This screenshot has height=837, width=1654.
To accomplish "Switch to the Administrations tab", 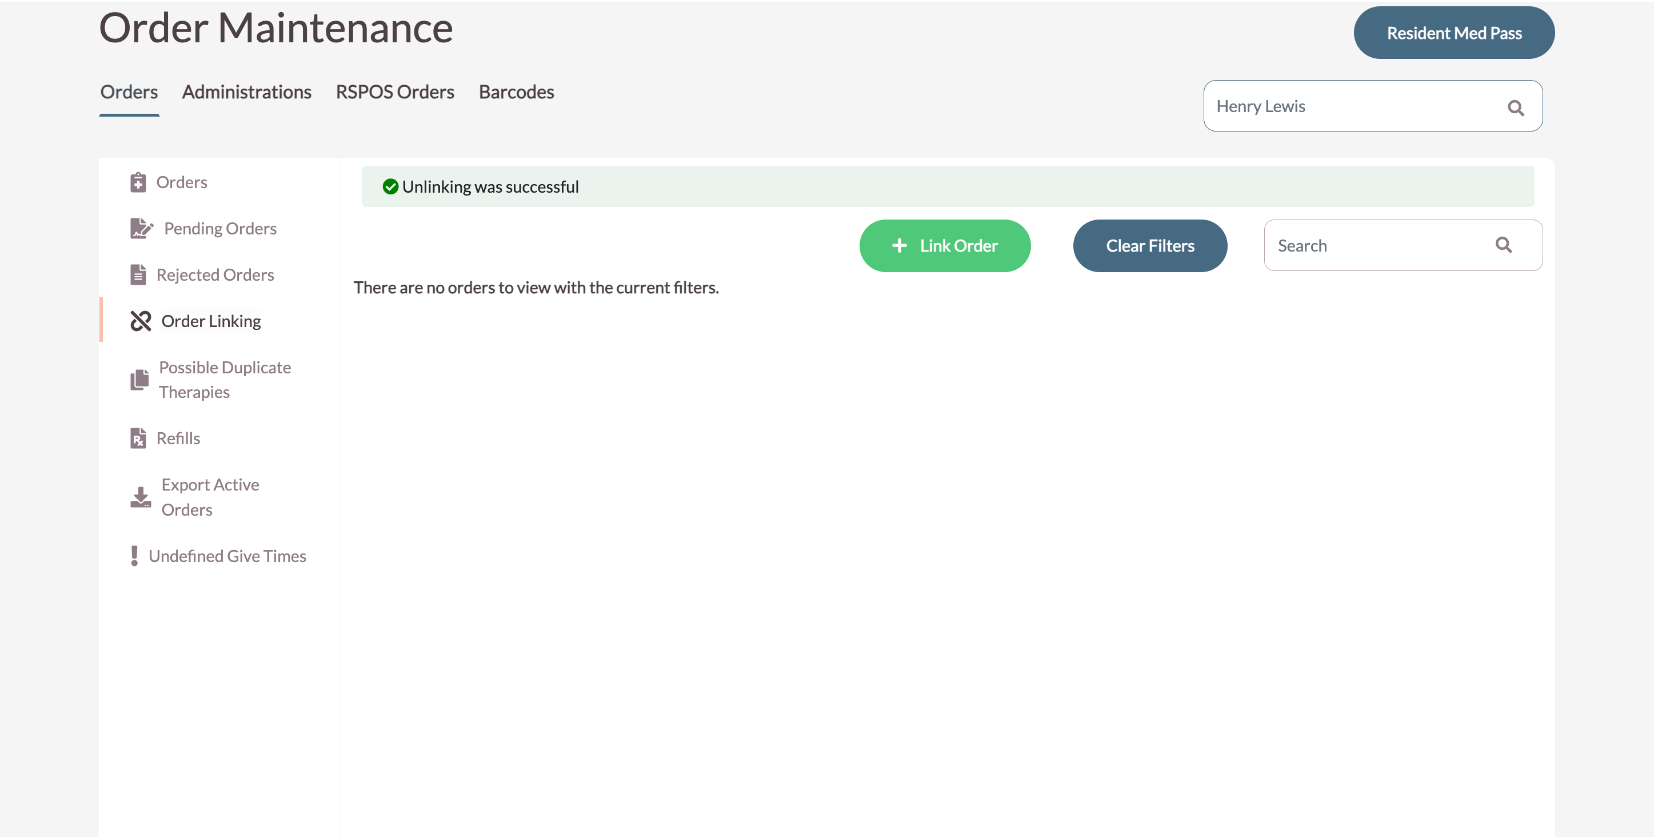I will click(x=246, y=92).
